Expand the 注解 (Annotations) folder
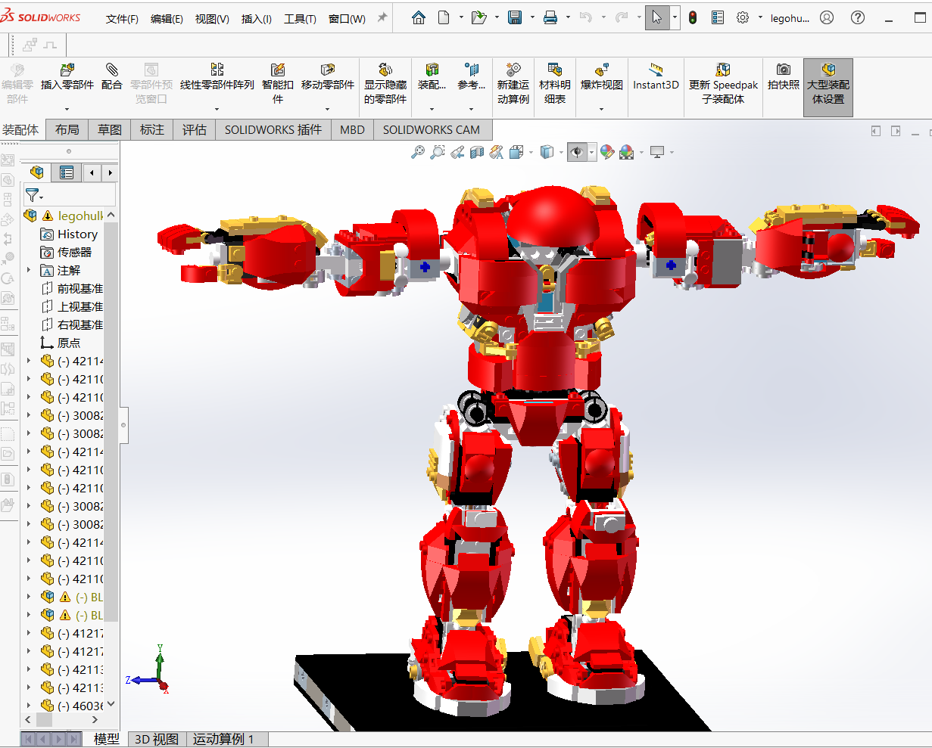The image size is (932, 748). tap(29, 270)
